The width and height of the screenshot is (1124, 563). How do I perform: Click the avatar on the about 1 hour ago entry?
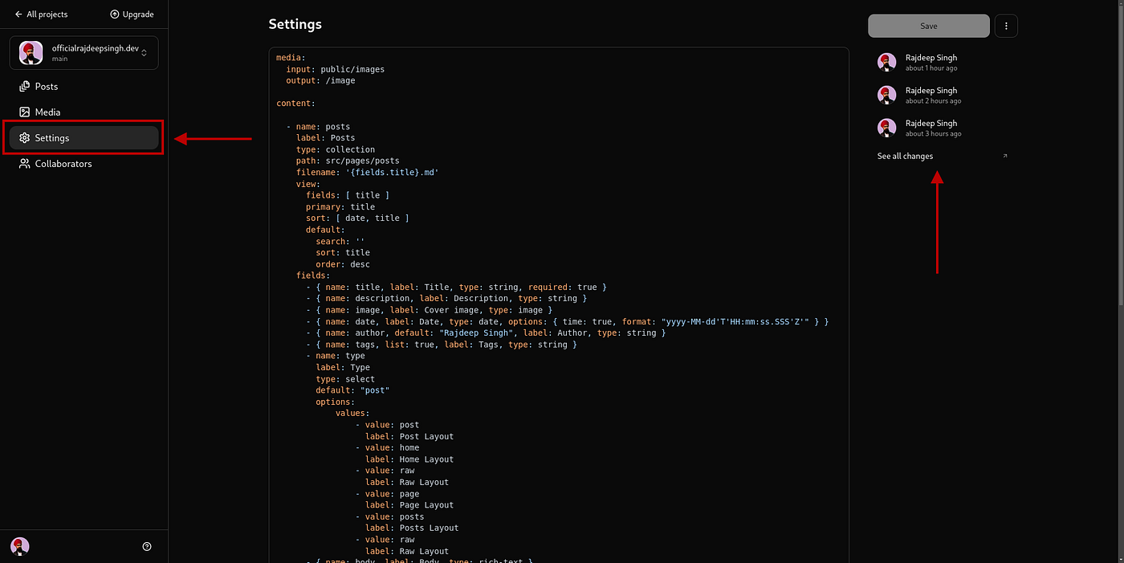click(x=887, y=63)
